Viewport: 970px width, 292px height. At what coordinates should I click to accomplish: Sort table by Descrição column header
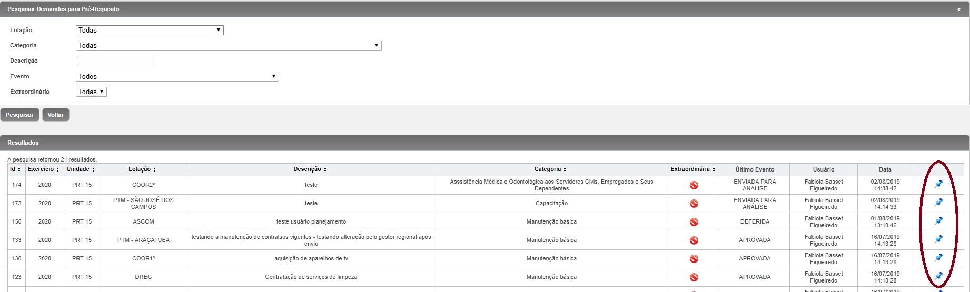coord(310,169)
